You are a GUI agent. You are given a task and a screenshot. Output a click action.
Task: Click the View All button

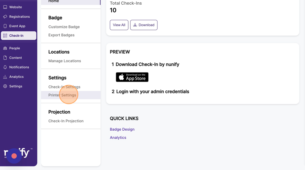pyautogui.click(x=119, y=25)
